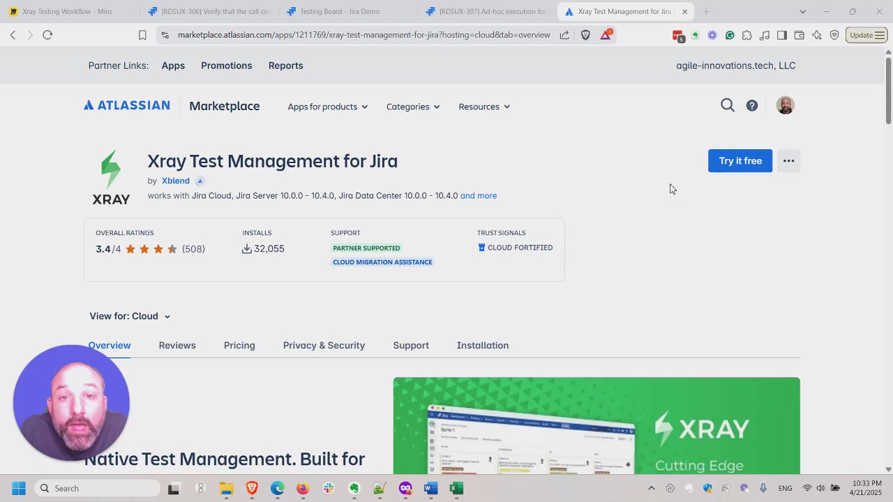Viewport: 893px width, 502px height.
Task: Share the page using the share icon
Action: [564, 35]
